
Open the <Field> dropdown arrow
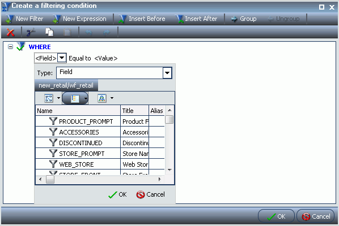[62, 58]
